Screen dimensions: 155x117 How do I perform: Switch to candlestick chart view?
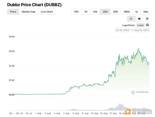139,19
